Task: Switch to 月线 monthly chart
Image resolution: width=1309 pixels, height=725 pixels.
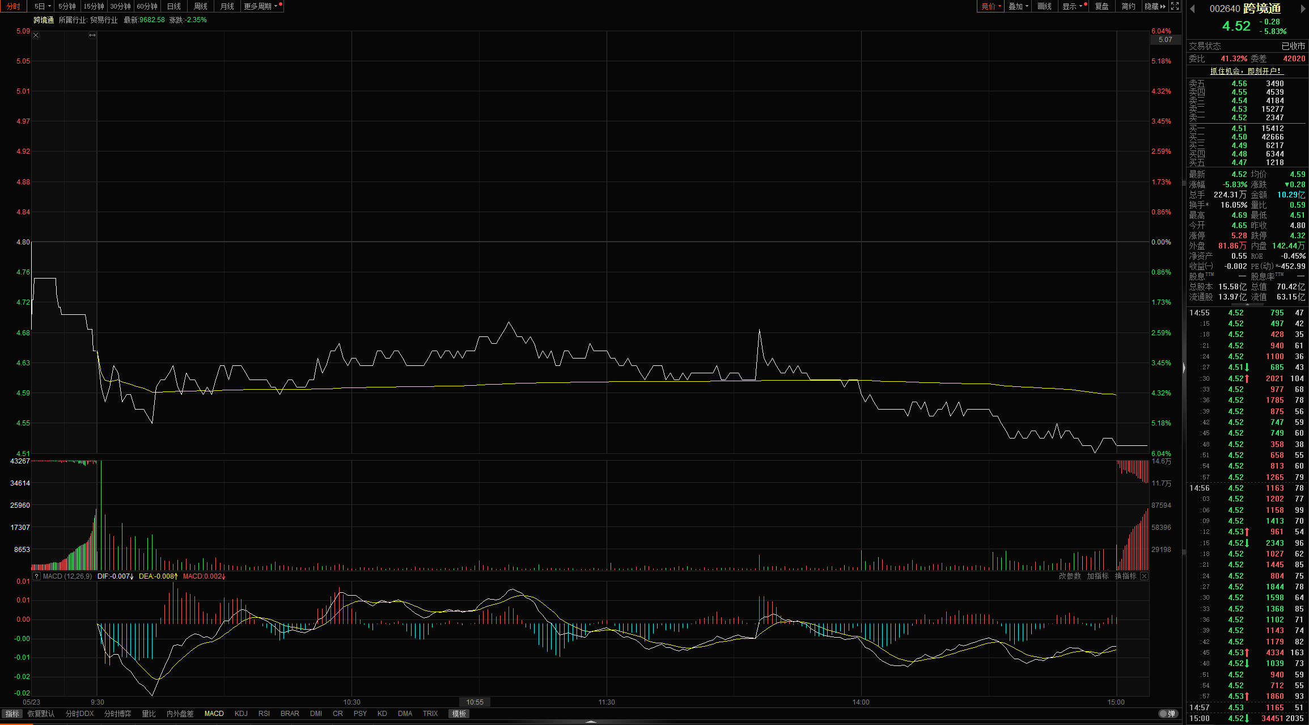Action: (227, 6)
